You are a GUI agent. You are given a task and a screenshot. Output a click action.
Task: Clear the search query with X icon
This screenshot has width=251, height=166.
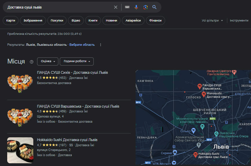(116, 7)
